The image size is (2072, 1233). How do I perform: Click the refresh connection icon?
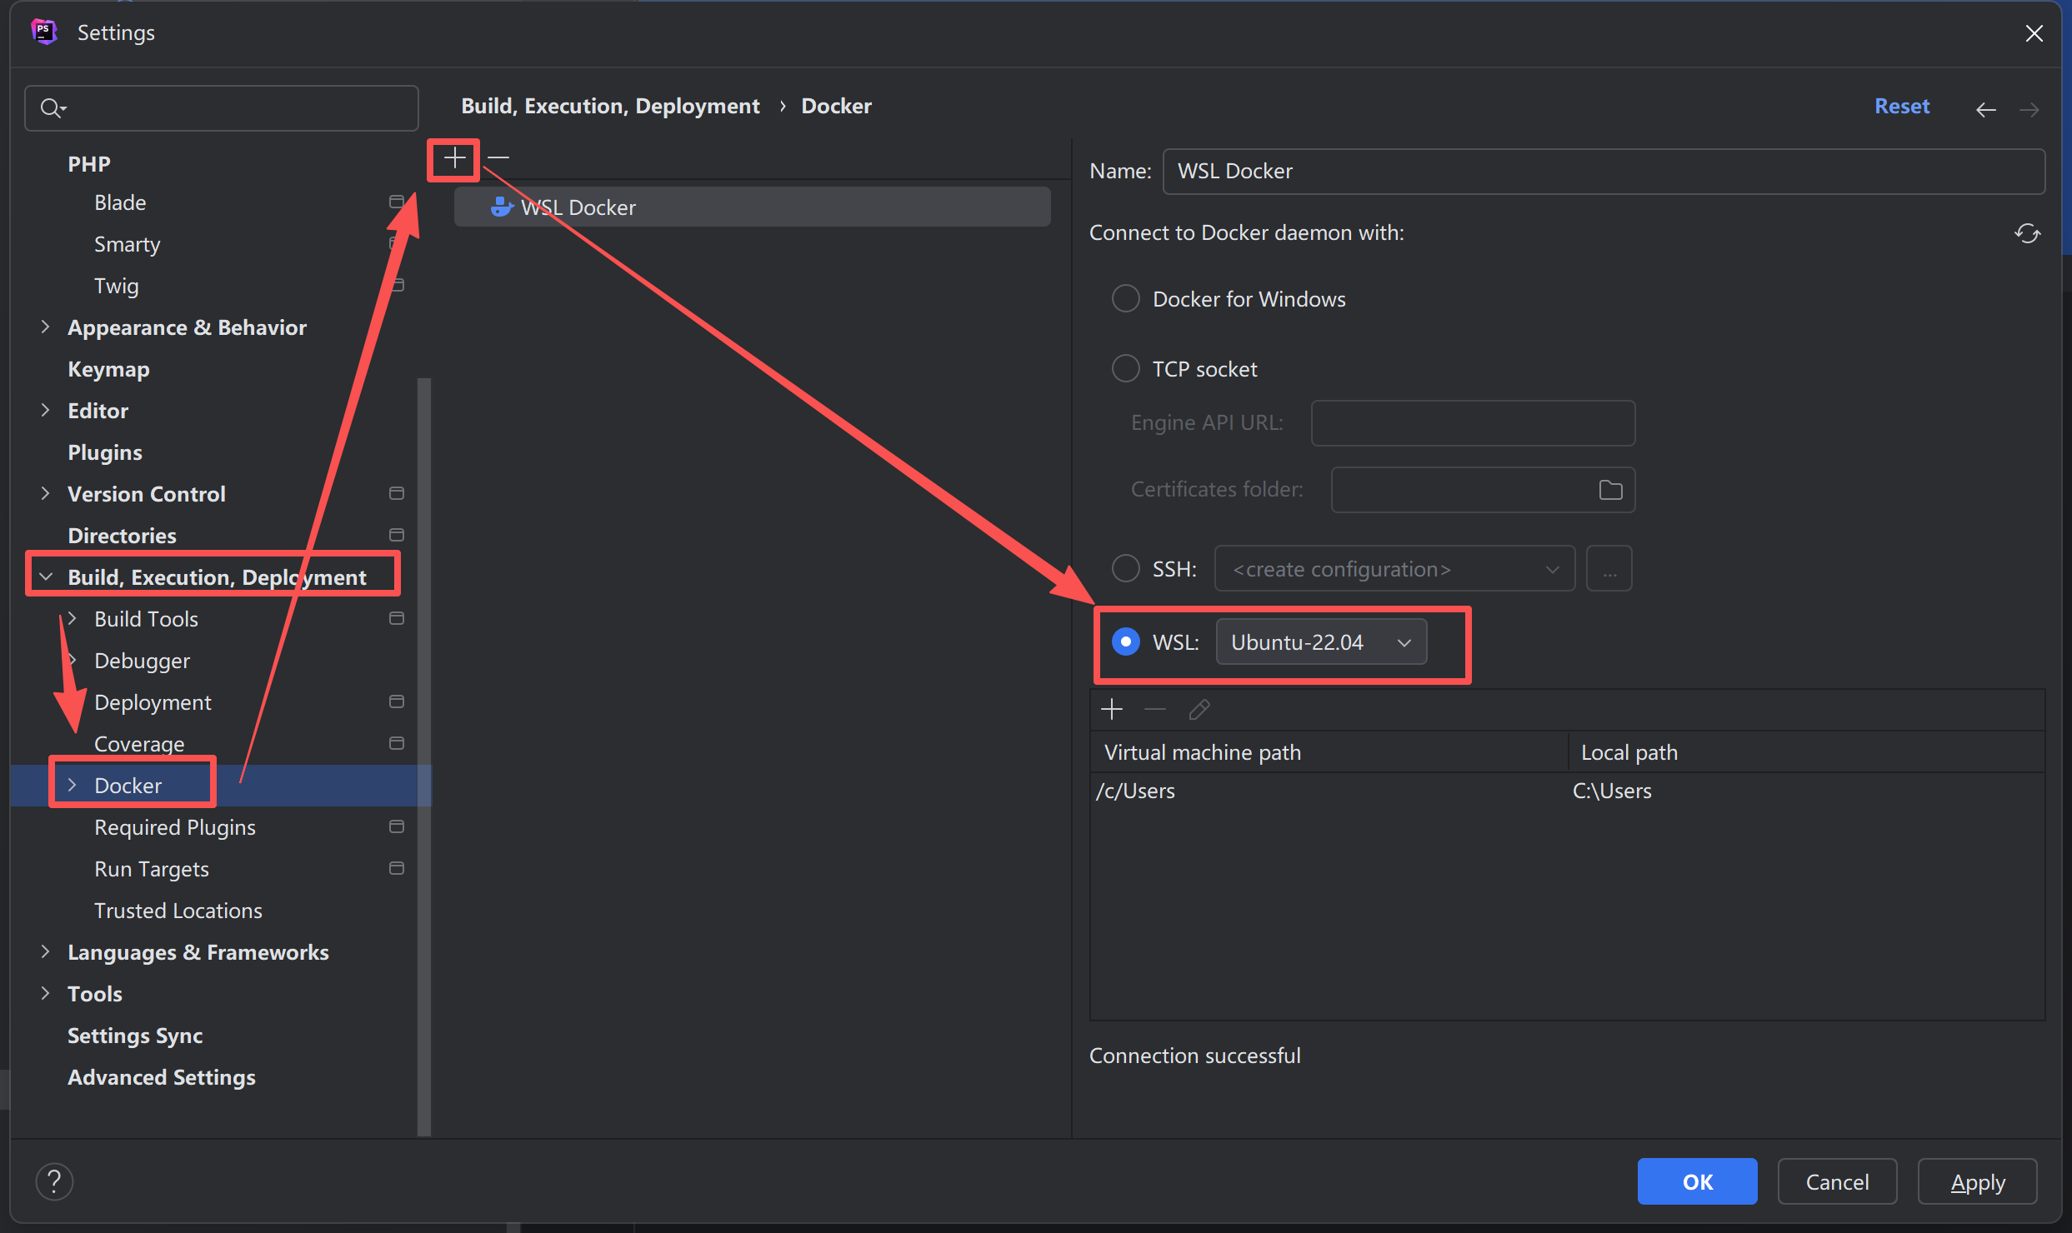click(x=2027, y=233)
